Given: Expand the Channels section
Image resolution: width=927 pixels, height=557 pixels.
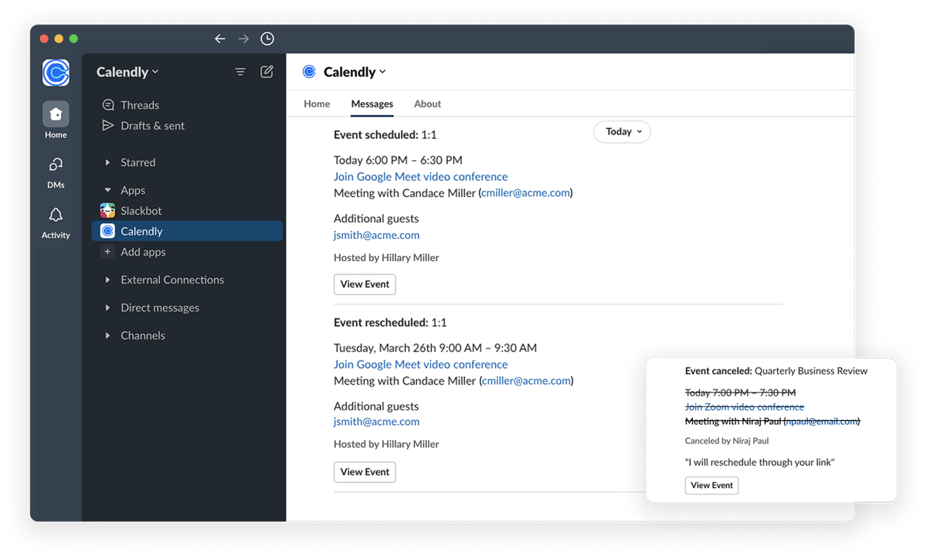Looking at the screenshot, I should point(108,335).
